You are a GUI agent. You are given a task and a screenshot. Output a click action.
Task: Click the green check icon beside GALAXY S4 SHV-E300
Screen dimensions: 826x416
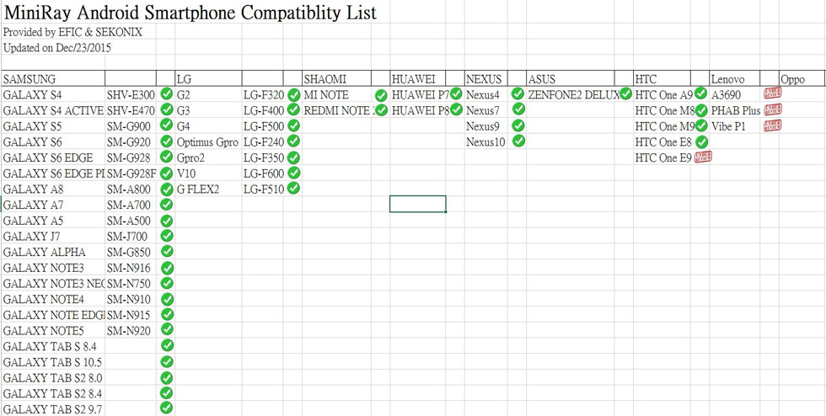[167, 94]
